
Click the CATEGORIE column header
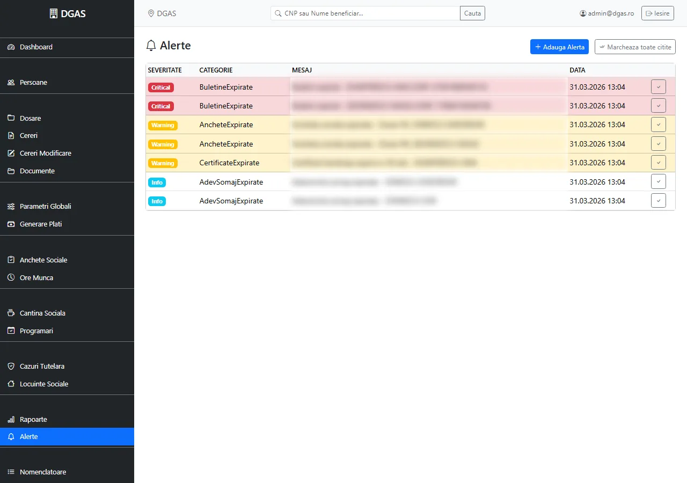tap(216, 70)
